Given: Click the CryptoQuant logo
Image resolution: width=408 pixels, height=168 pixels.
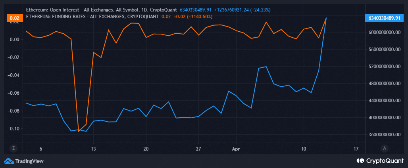Looking at the screenshot, I should point(380,161).
